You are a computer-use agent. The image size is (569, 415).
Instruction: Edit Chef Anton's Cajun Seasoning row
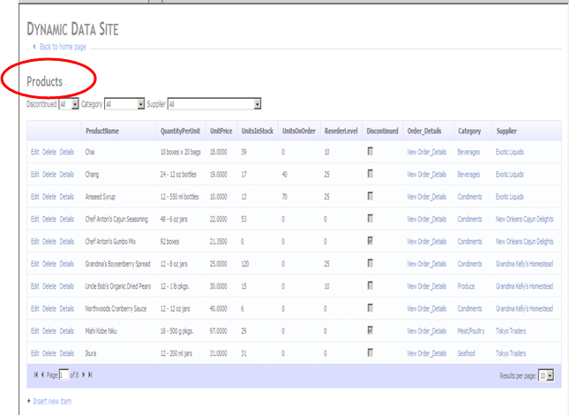(x=34, y=219)
